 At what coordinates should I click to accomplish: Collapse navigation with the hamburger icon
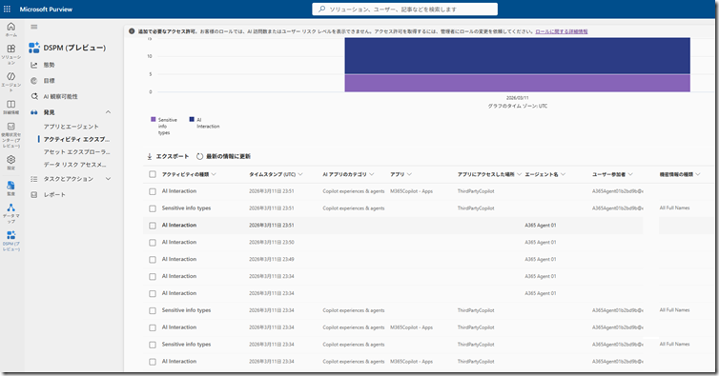[x=34, y=27]
